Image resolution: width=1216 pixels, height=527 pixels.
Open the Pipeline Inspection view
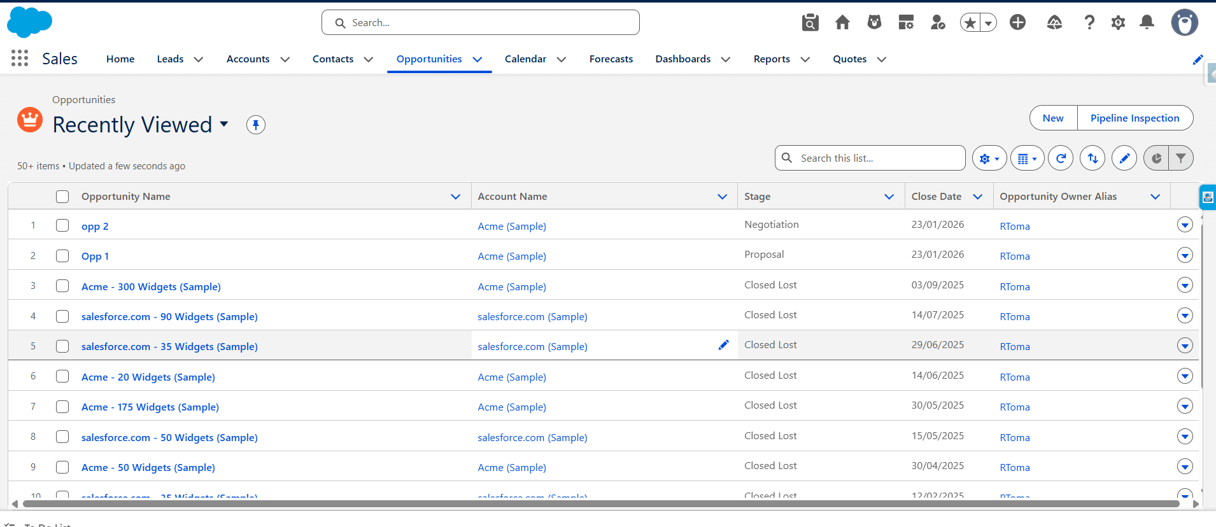coord(1135,118)
